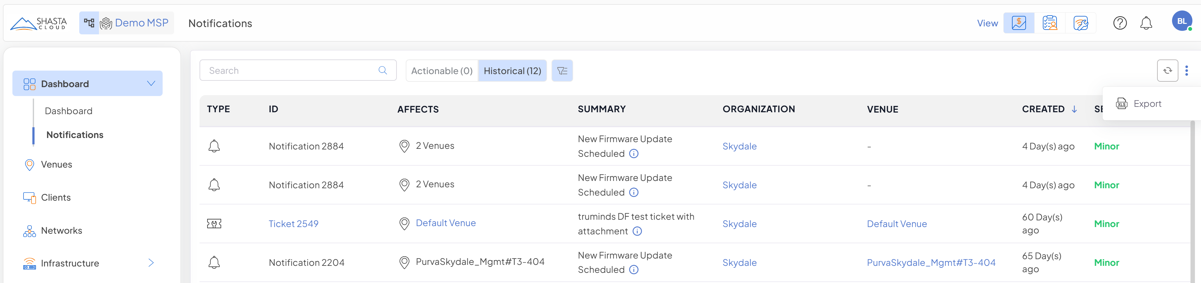The height and width of the screenshot is (283, 1201).
Task: Click the info icon beside truminds ticket summary
Action: click(637, 231)
